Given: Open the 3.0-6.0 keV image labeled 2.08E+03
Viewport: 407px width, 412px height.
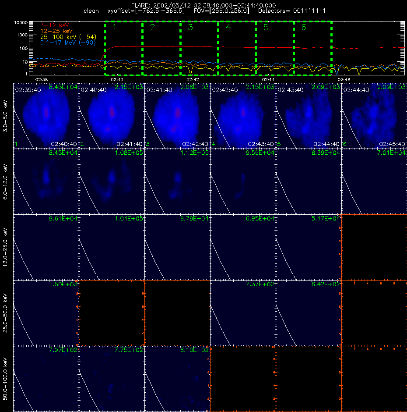Looking at the screenshot, I should click(177, 116).
